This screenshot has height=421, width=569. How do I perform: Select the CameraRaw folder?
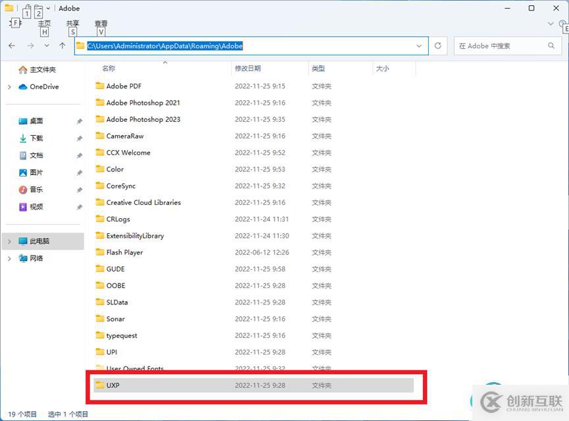pyautogui.click(x=125, y=136)
